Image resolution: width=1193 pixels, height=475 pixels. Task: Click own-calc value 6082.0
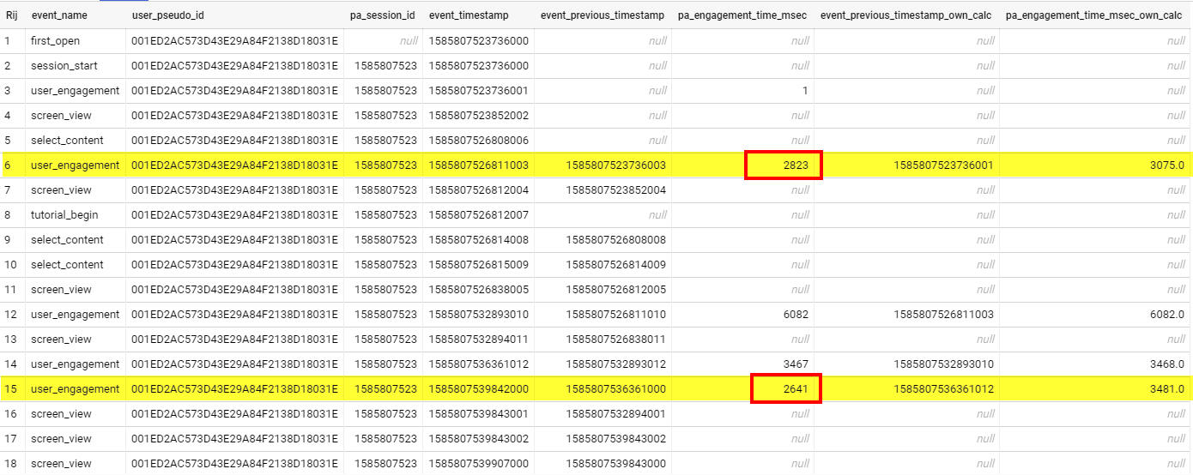tap(1167, 315)
